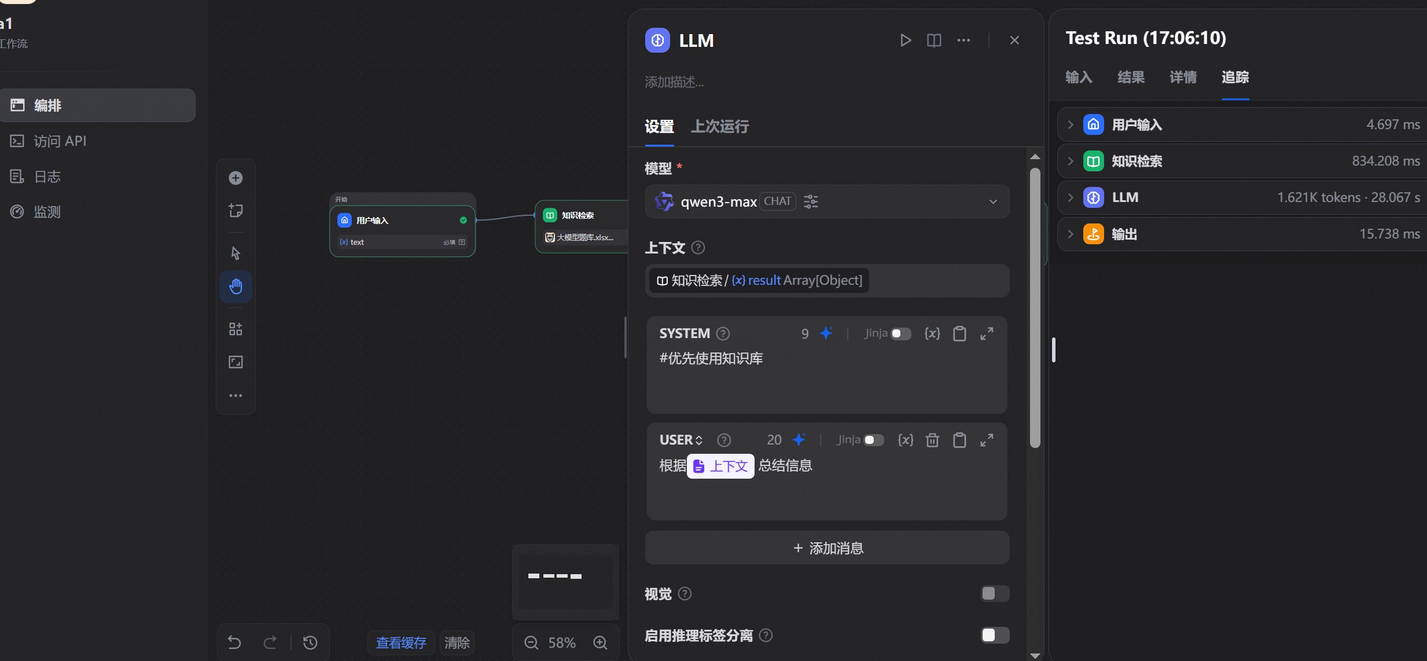The width and height of the screenshot is (1427, 661).
Task: Toggle 启用推理标签分离 switch
Action: pos(995,636)
